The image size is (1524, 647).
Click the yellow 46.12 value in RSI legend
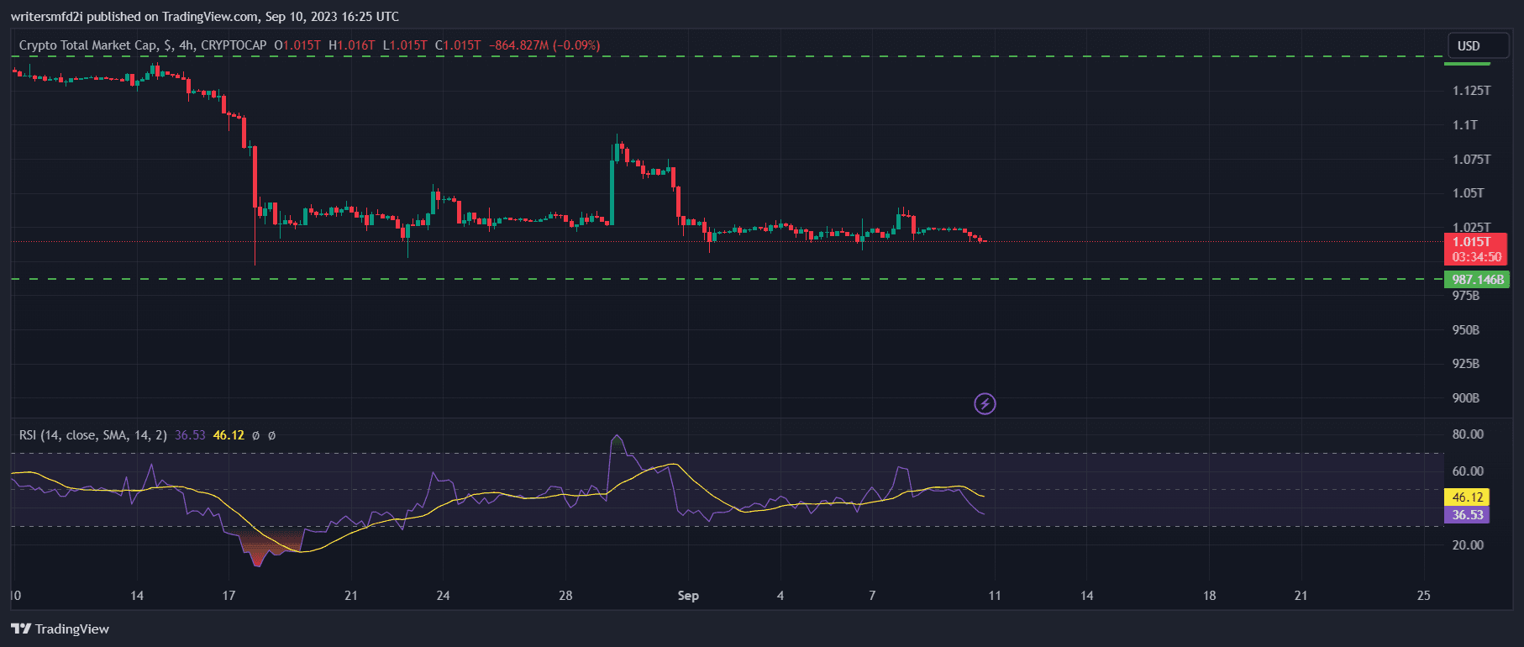pos(229,435)
